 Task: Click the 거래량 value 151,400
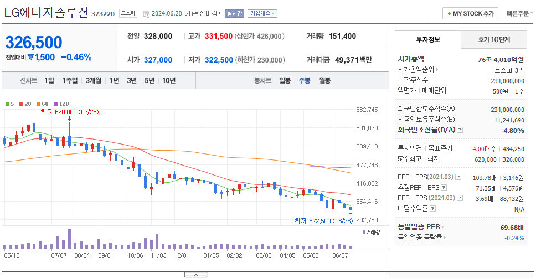342,36
